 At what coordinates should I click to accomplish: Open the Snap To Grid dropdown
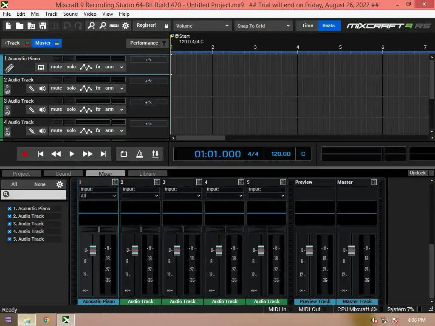click(x=263, y=26)
